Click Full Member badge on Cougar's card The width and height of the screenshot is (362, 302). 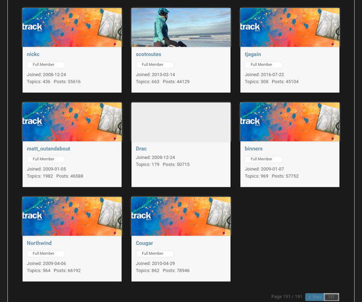tap(155, 254)
